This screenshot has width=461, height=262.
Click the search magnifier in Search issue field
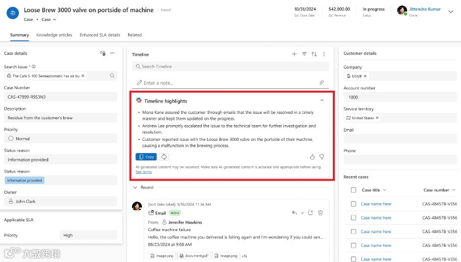click(112, 76)
